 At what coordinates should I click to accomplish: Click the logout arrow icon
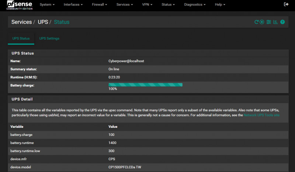coord(286,4)
